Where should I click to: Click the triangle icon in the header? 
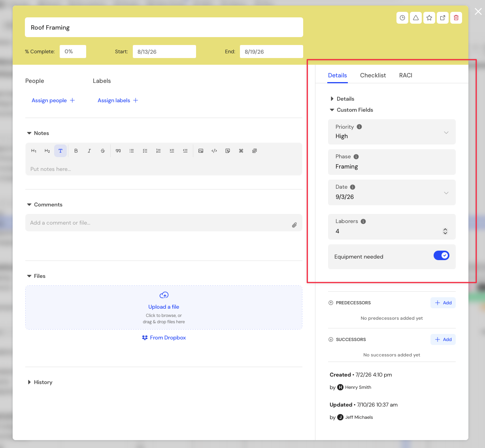click(416, 18)
